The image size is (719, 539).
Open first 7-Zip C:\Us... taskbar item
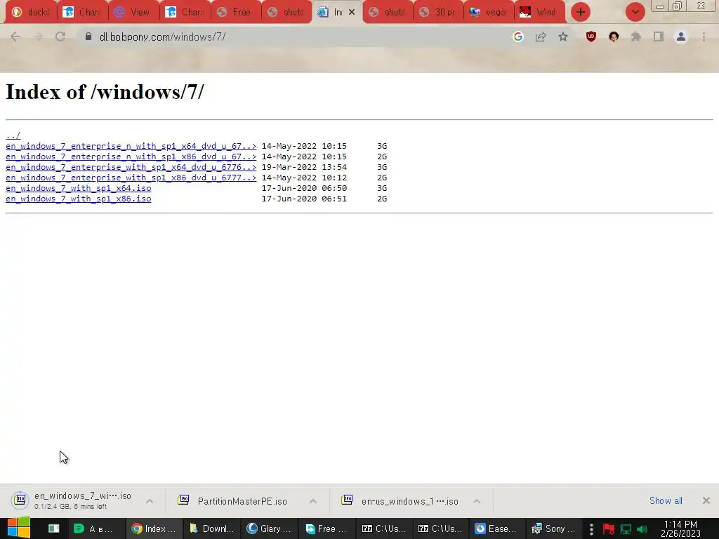click(x=384, y=528)
